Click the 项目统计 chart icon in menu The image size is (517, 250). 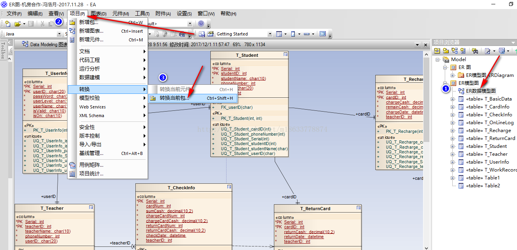point(72,174)
